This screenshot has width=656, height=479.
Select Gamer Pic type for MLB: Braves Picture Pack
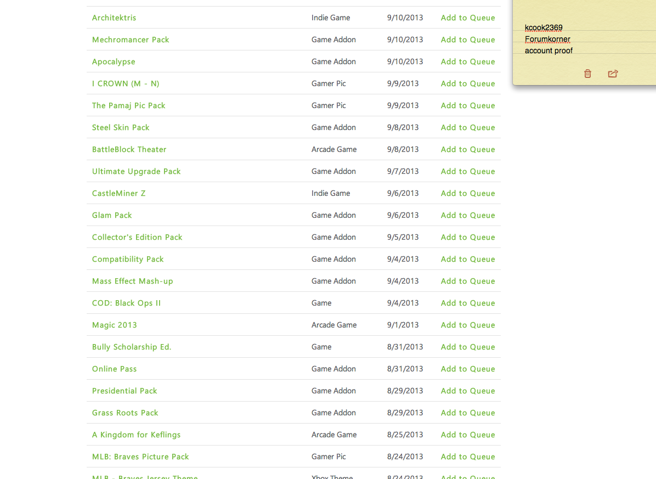pyautogui.click(x=329, y=457)
